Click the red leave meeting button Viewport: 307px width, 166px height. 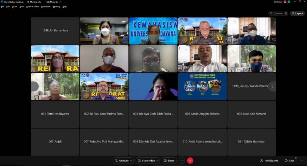[x=190, y=161]
